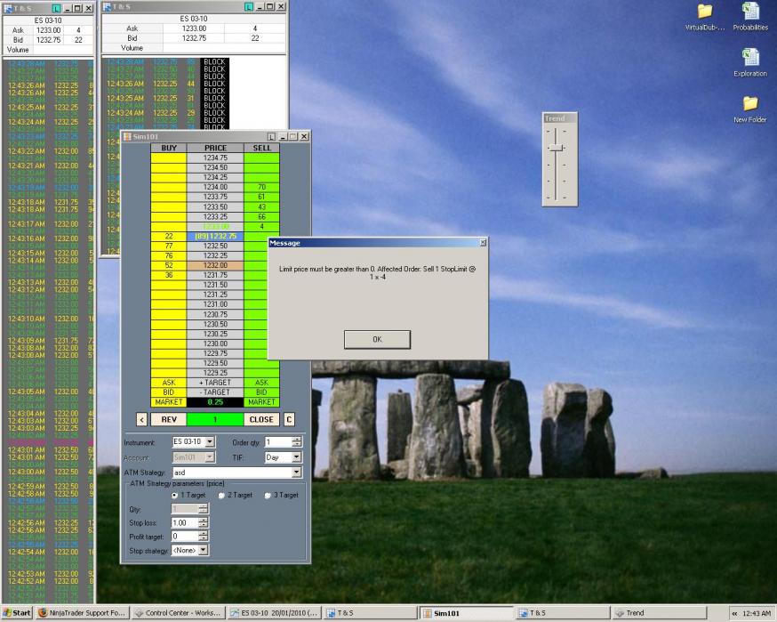Click the Stop loss value field
This screenshot has width=777, height=622.
coord(185,522)
